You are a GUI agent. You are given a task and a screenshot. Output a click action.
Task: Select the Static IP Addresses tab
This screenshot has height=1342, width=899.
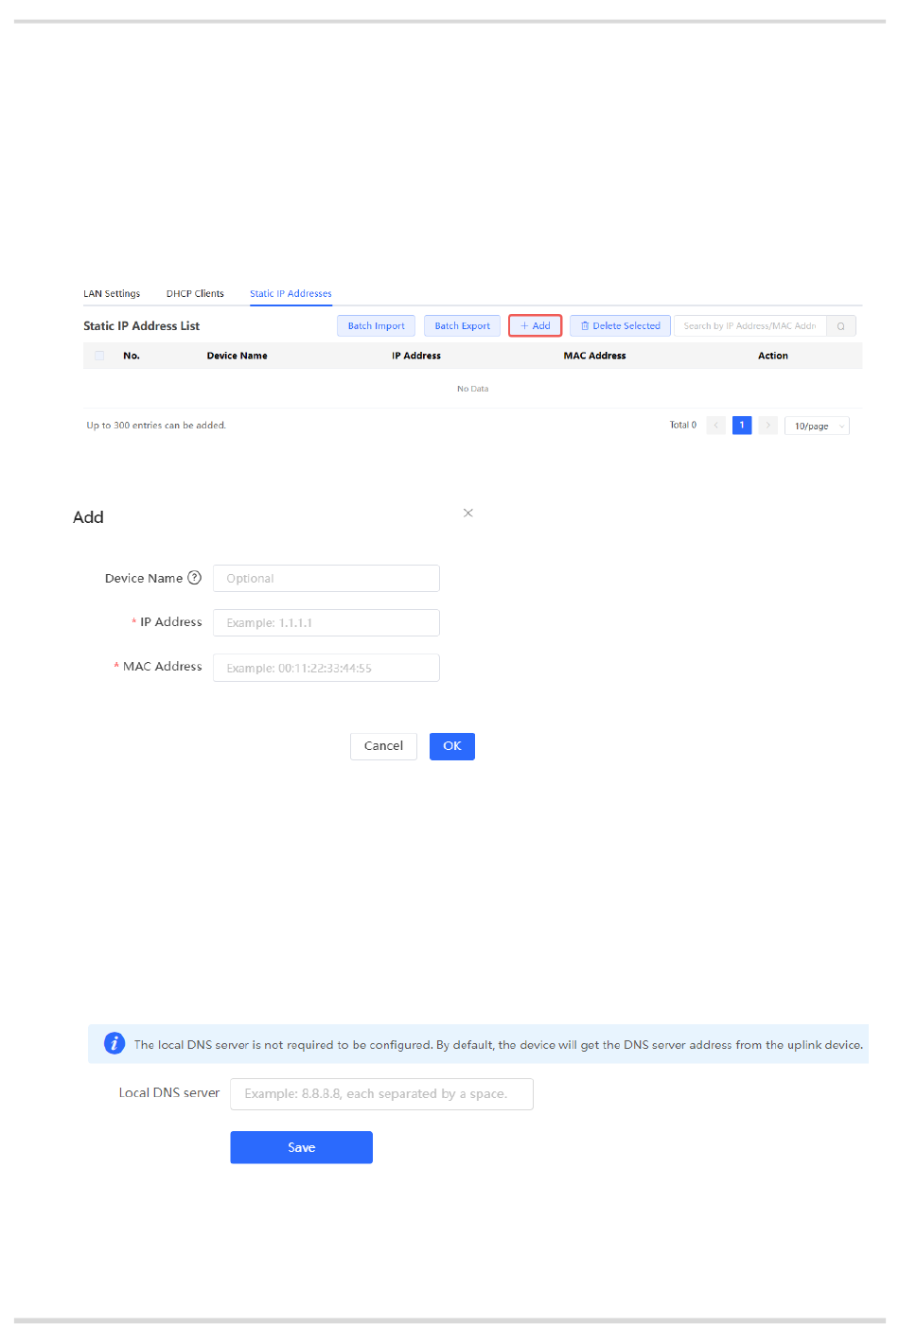[291, 293]
